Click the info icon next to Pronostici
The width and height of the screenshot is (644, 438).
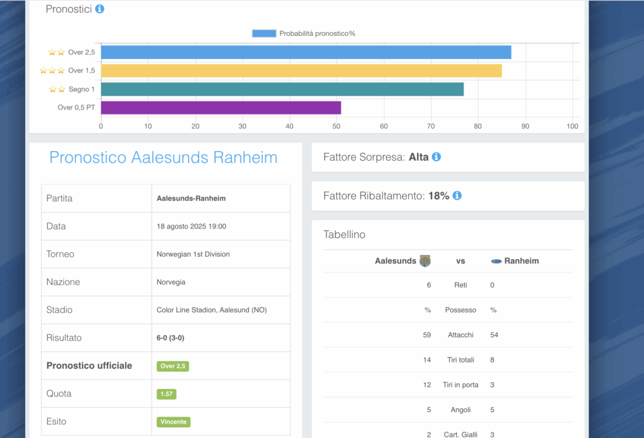(100, 9)
